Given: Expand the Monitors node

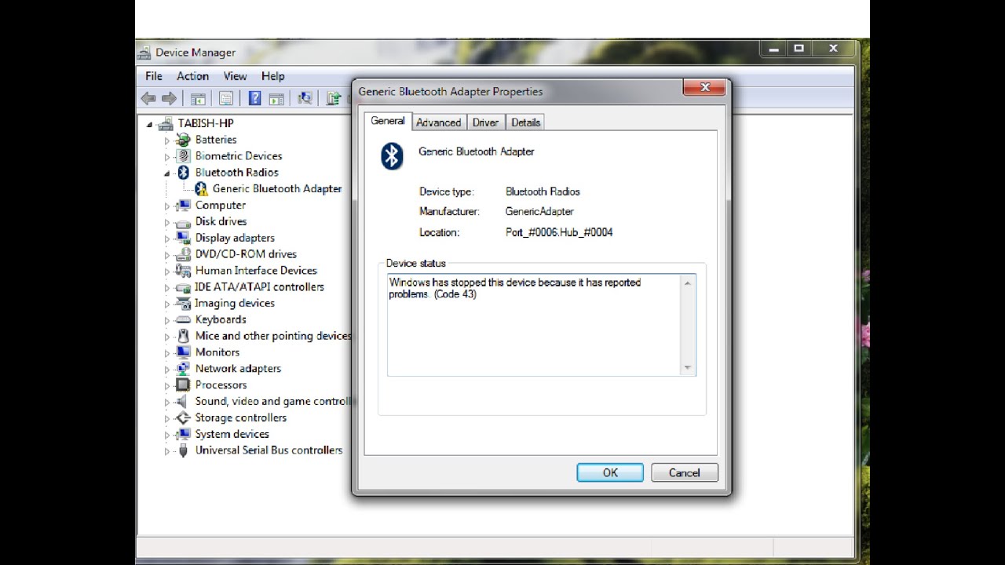Looking at the screenshot, I should [x=166, y=353].
